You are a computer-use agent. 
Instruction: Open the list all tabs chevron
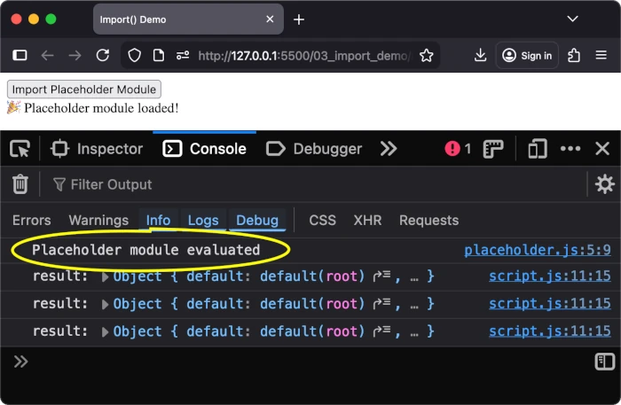(573, 19)
